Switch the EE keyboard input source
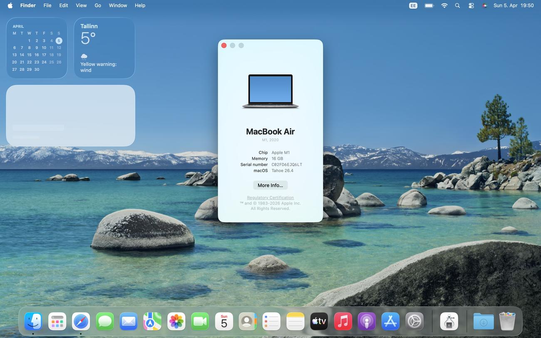541x338 pixels. (x=413, y=5)
